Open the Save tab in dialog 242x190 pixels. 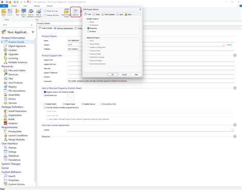pos(120,14)
